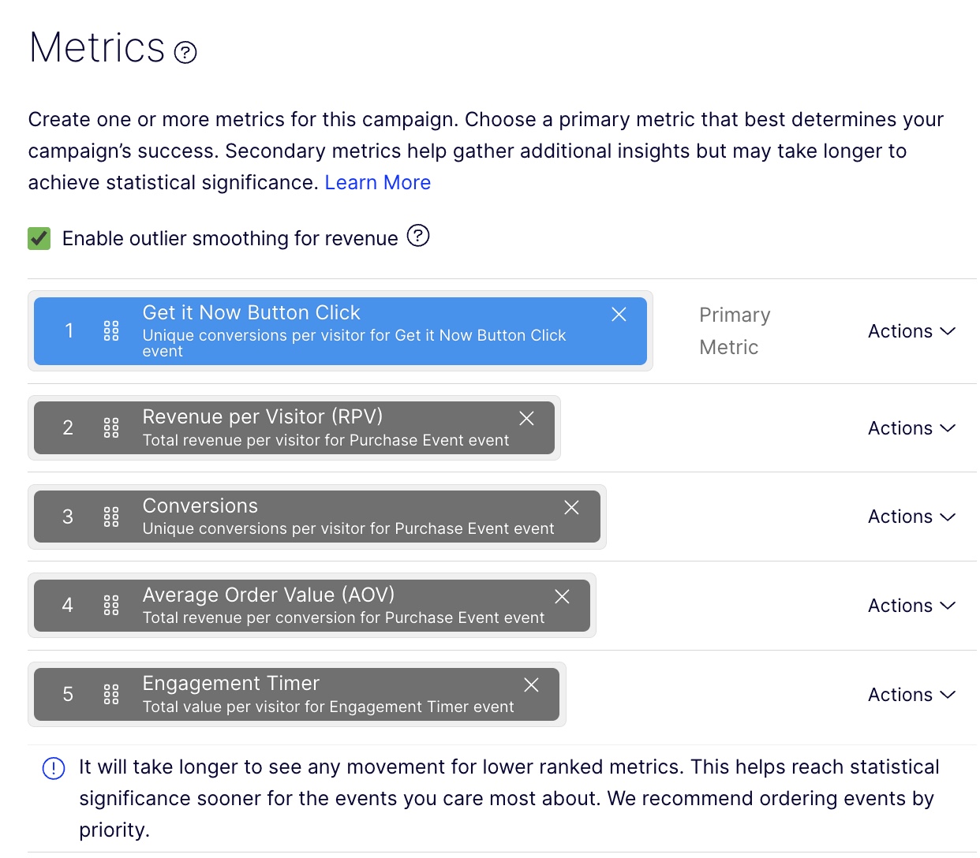Screen dimensions: 980x858
Task: Remove the Conversions metric
Action: [571, 507]
